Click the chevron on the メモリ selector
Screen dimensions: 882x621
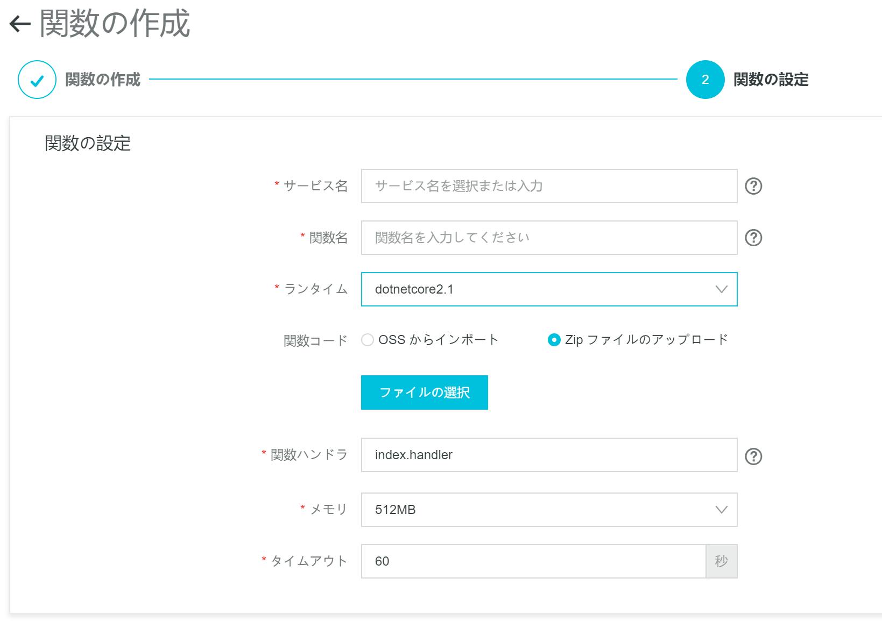[721, 510]
